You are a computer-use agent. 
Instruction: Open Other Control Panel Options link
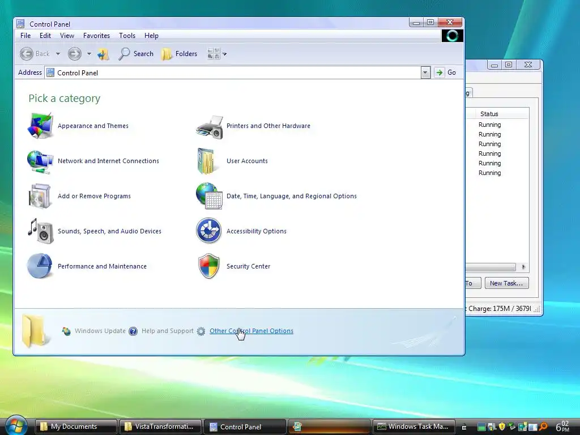251,331
